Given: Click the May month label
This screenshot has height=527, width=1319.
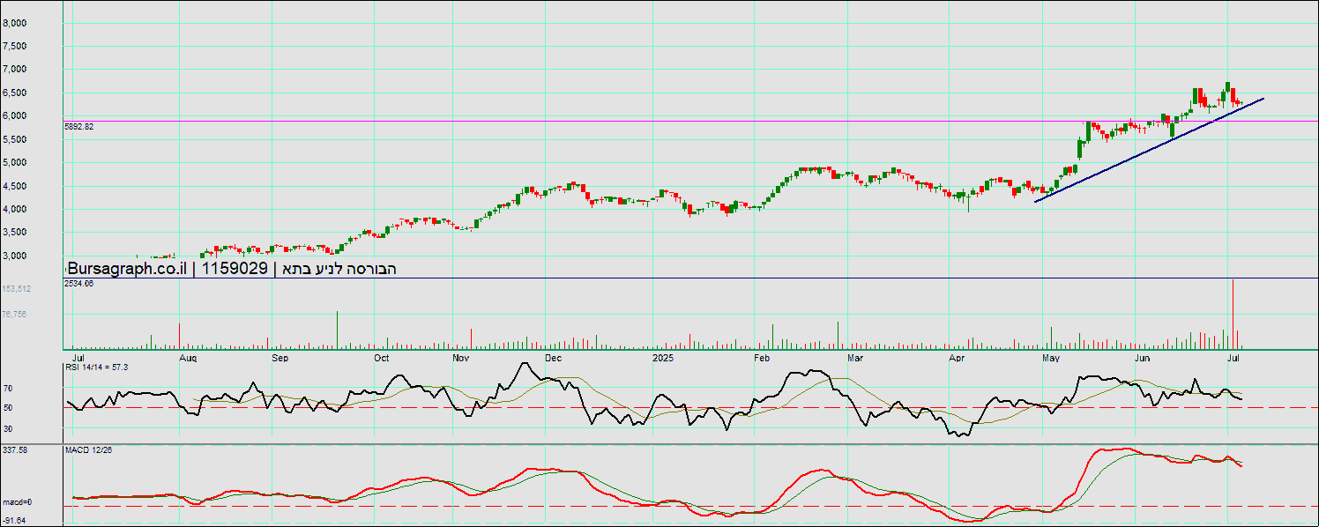Looking at the screenshot, I should pyautogui.click(x=1050, y=359).
